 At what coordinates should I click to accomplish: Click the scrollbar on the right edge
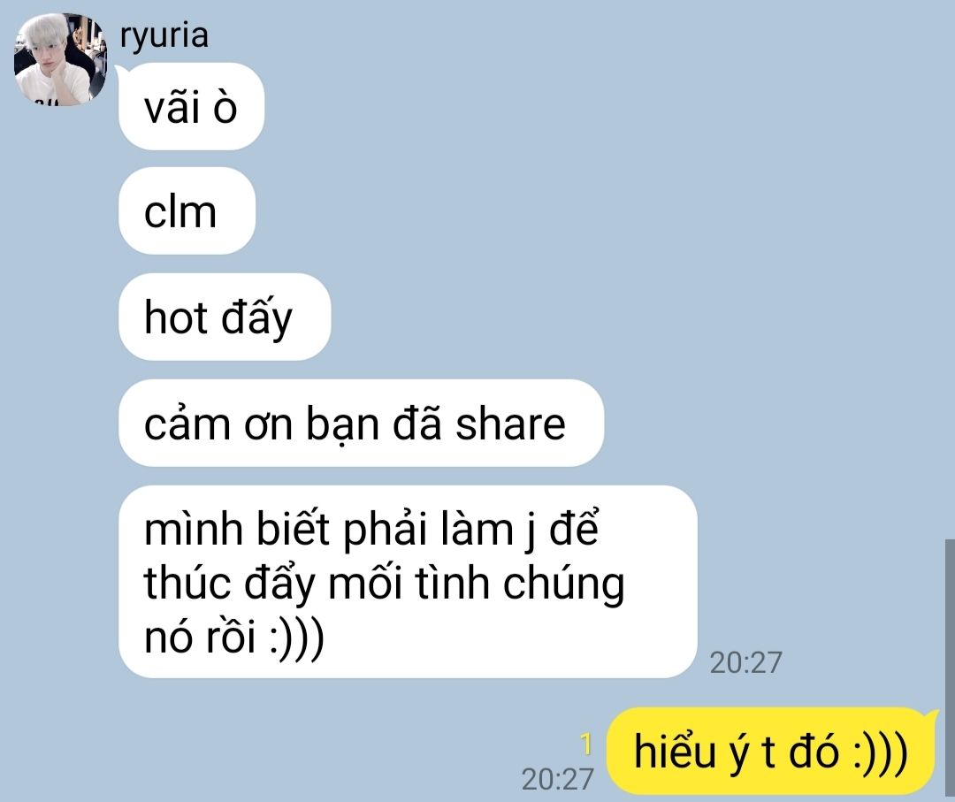(x=950, y=668)
